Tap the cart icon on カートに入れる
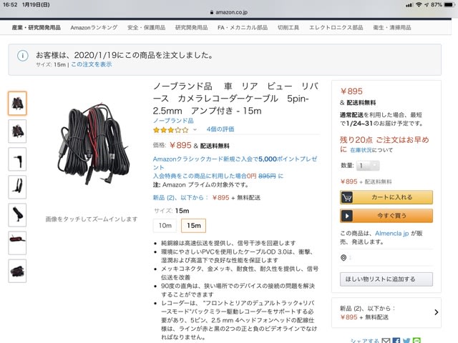This screenshot has height=343, width=458. tap(346, 197)
